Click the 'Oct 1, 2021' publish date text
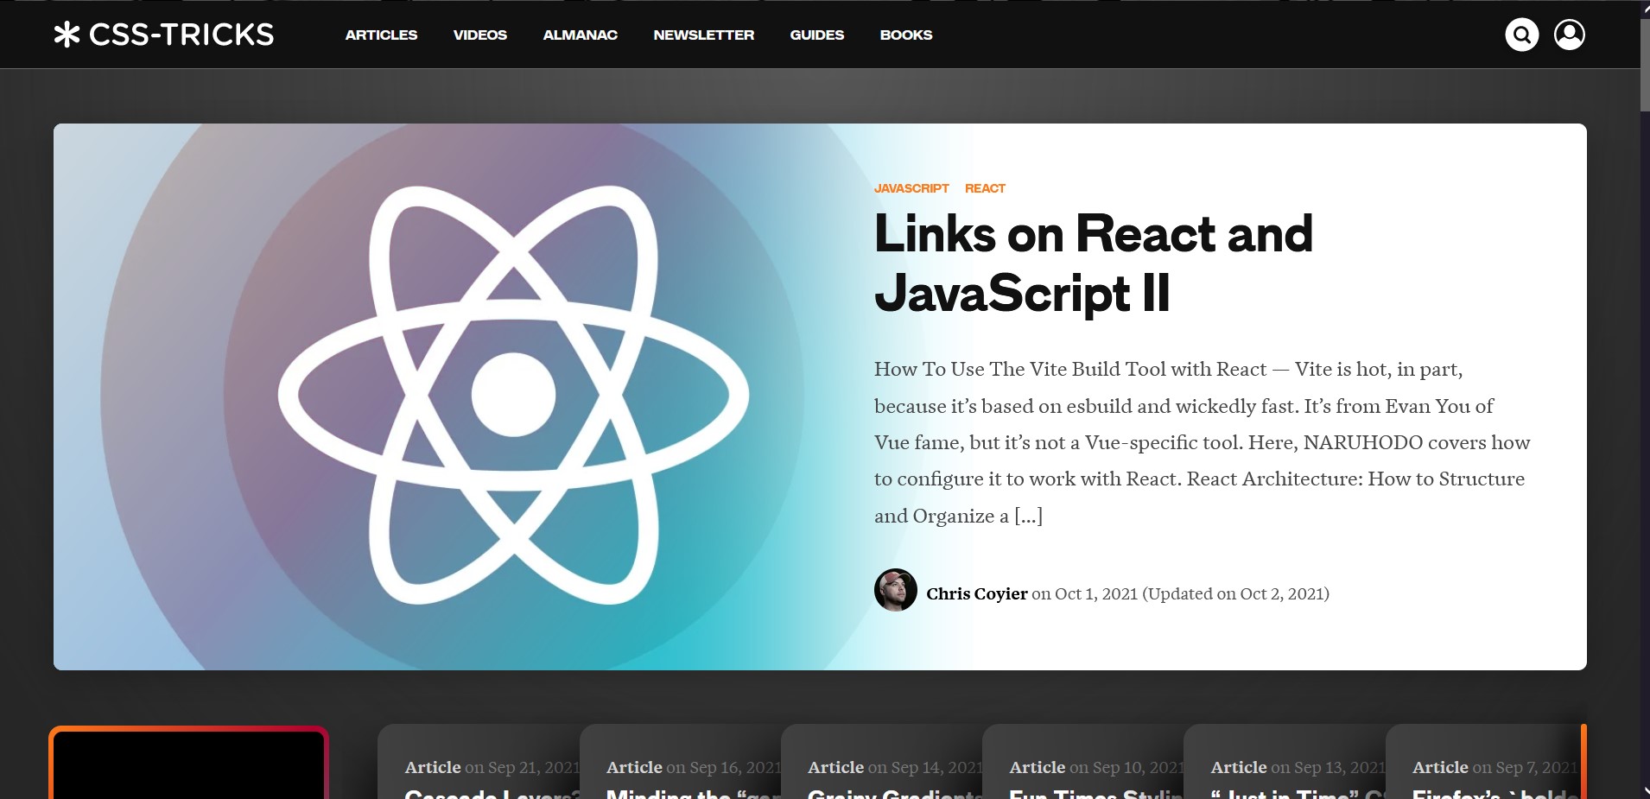The height and width of the screenshot is (799, 1650). (1096, 593)
